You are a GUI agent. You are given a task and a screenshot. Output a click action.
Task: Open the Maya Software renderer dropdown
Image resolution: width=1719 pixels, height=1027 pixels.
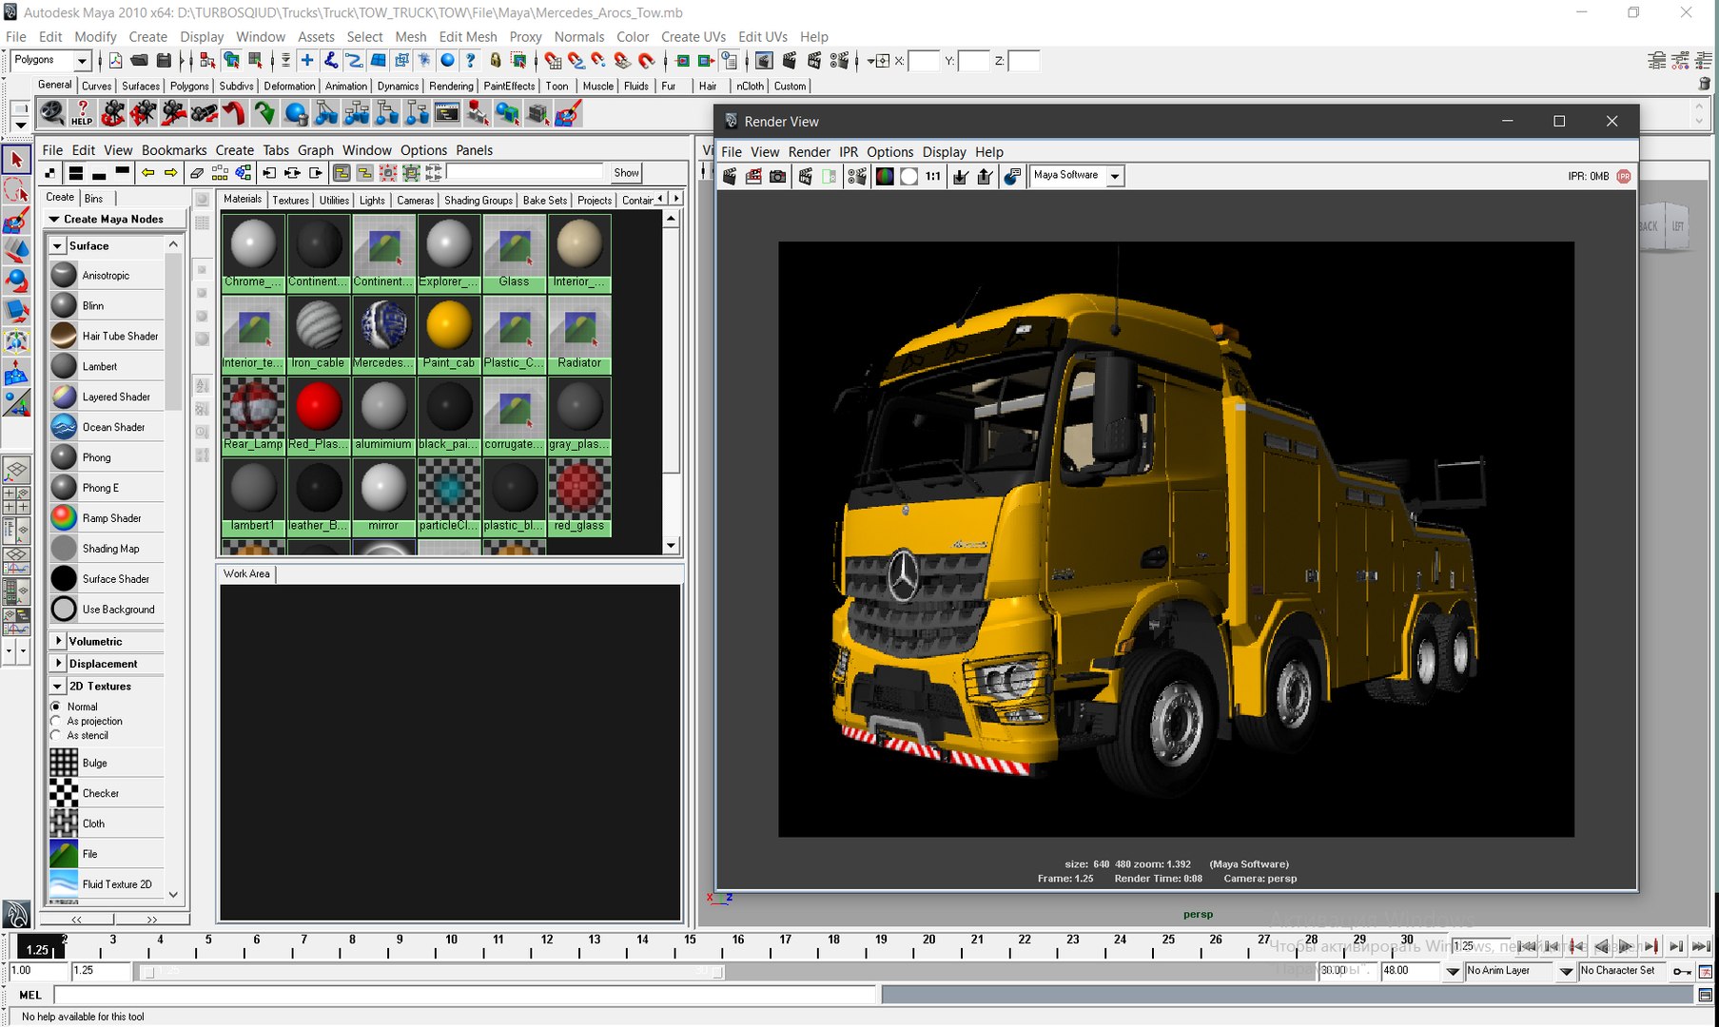[x=1114, y=176]
